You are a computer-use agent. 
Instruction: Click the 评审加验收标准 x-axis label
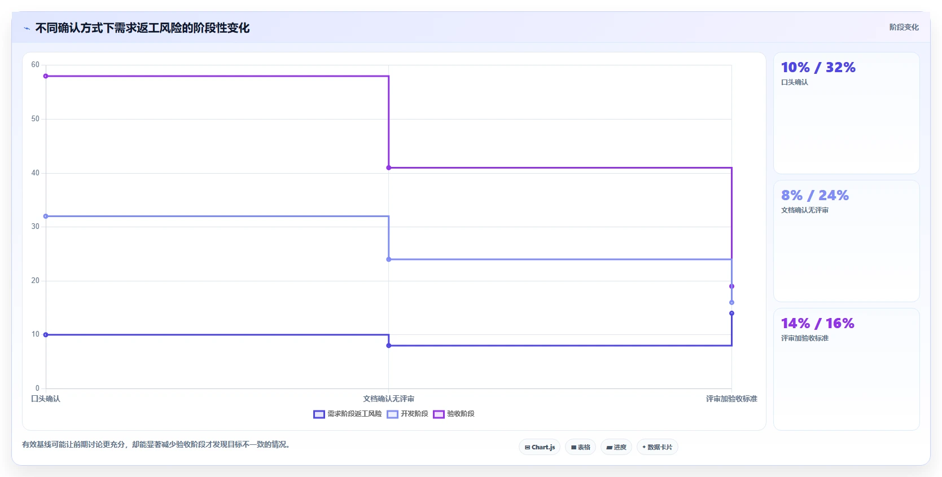[731, 399]
